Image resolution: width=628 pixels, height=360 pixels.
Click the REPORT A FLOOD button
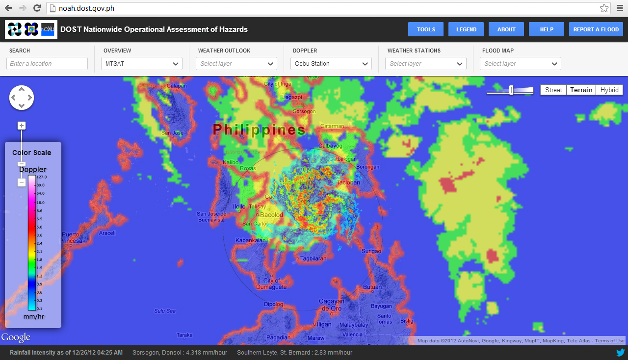pyautogui.click(x=596, y=29)
